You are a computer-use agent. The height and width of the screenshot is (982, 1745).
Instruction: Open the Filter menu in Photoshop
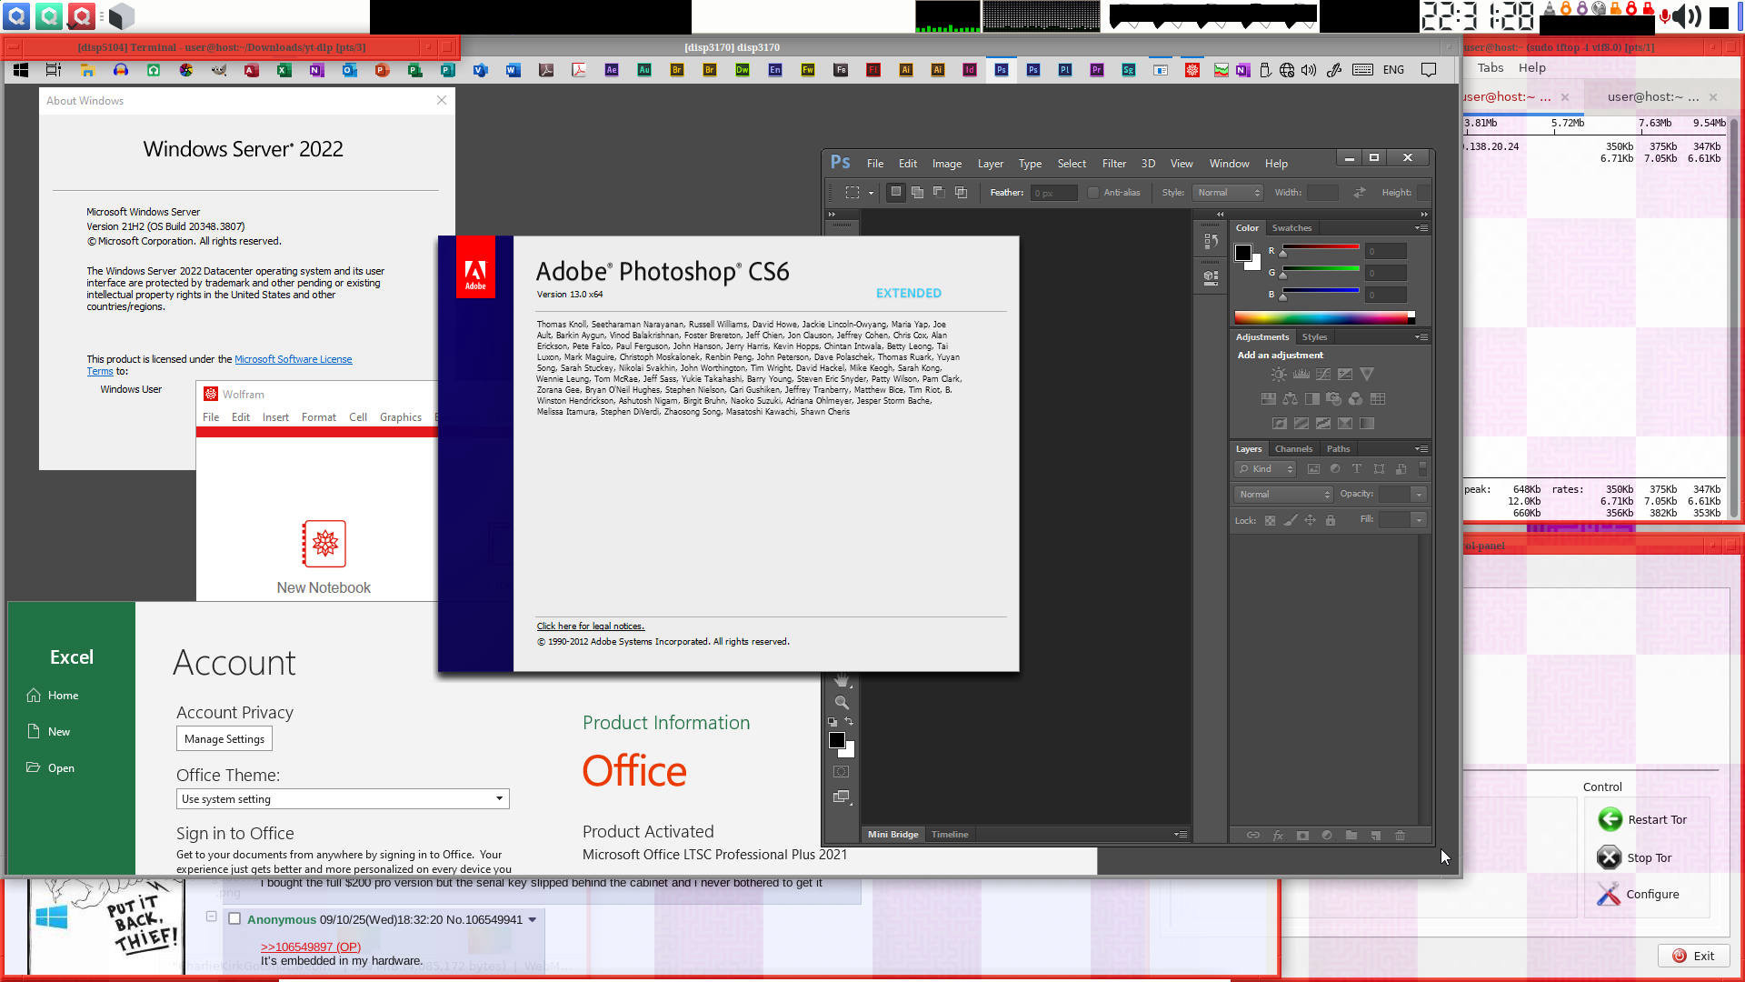coord(1113,164)
